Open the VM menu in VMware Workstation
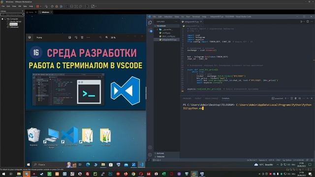Screen dimensions: 315x177 point(20,6)
